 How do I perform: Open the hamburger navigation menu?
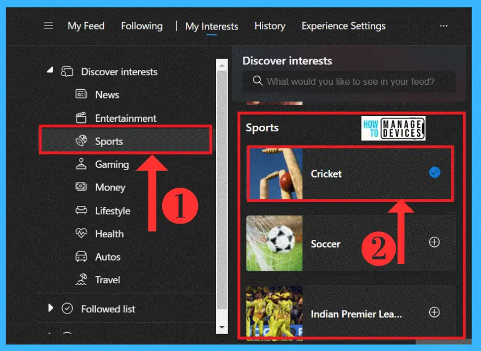tap(48, 26)
